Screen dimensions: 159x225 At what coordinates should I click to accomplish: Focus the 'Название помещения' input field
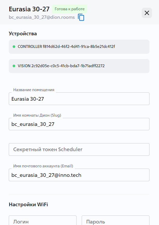(x=79, y=99)
